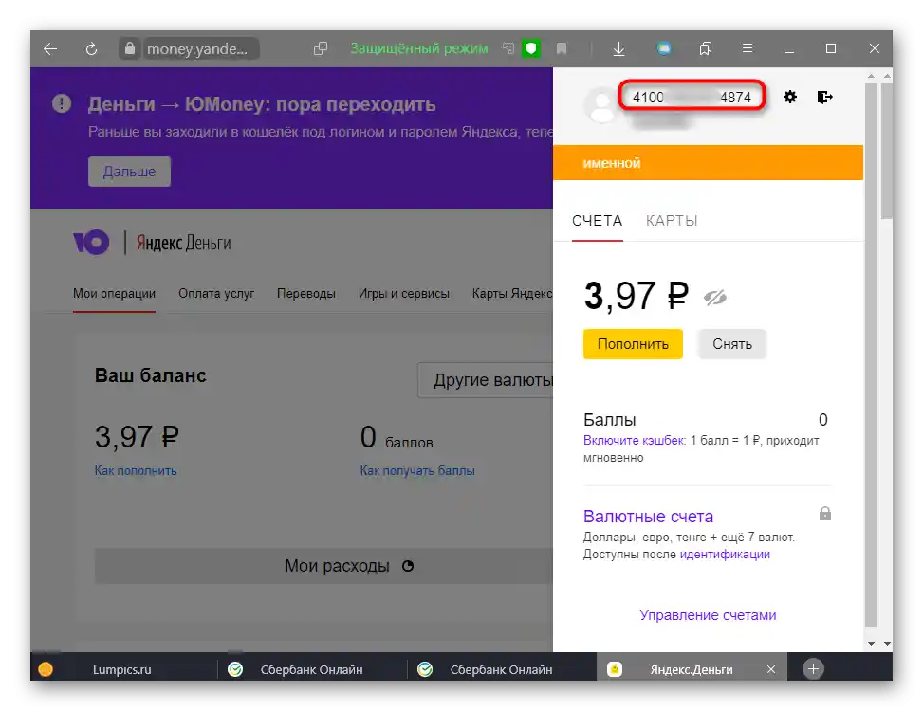Click the Яндекс Деньги logo text

tap(184, 243)
